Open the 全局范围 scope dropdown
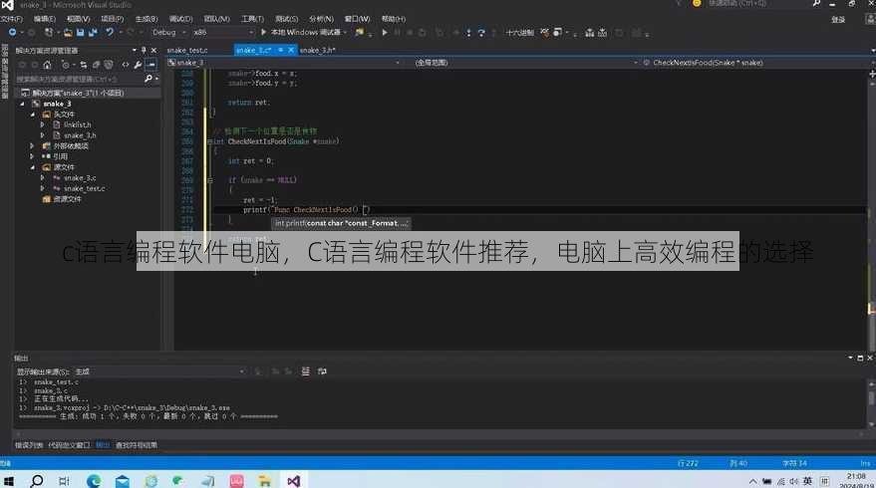876x488 pixels. (x=525, y=63)
